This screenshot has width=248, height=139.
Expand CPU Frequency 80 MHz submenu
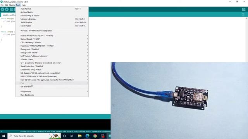click(x=52, y=42)
